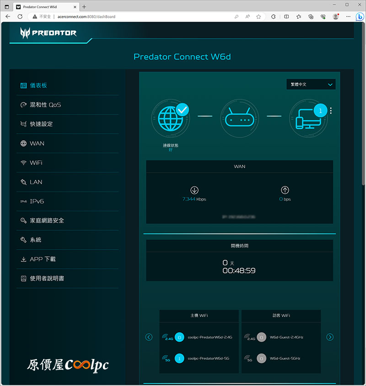This screenshot has width=366, height=386.
Task: Click the page vertical scrollbar
Action: coord(363,103)
